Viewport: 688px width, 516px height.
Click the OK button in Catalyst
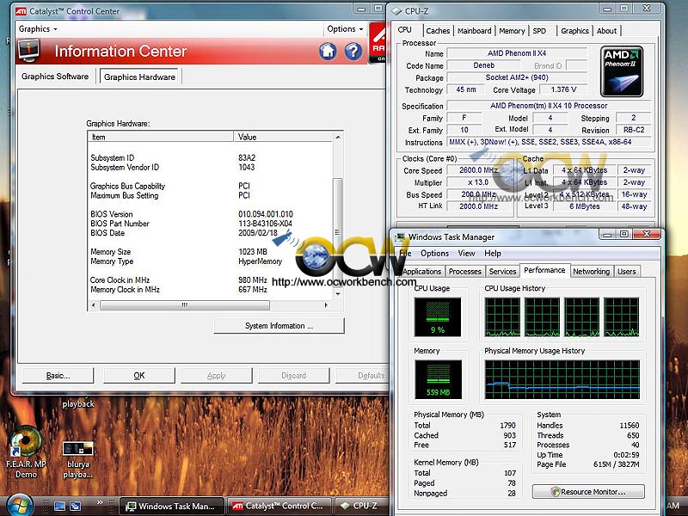tap(139, 376)
